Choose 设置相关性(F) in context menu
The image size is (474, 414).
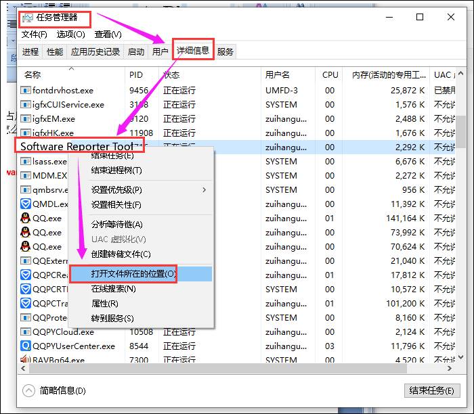click(x=116, y=205)
